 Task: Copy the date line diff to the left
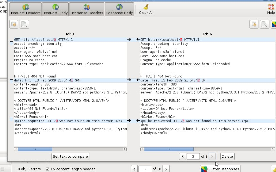[138, 80]
